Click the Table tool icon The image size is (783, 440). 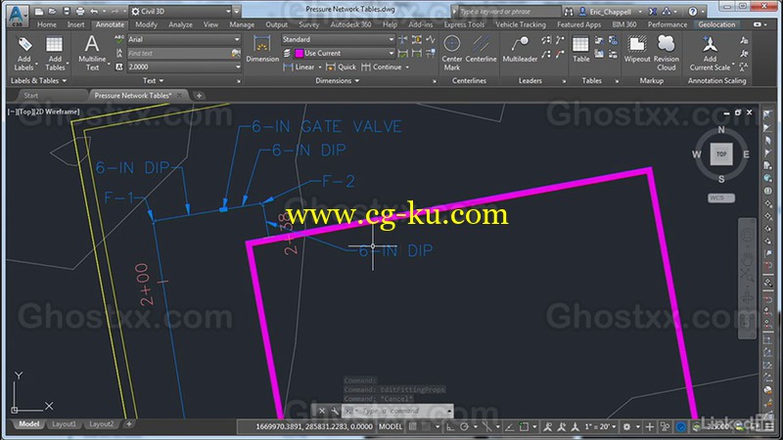pos(580,49)
